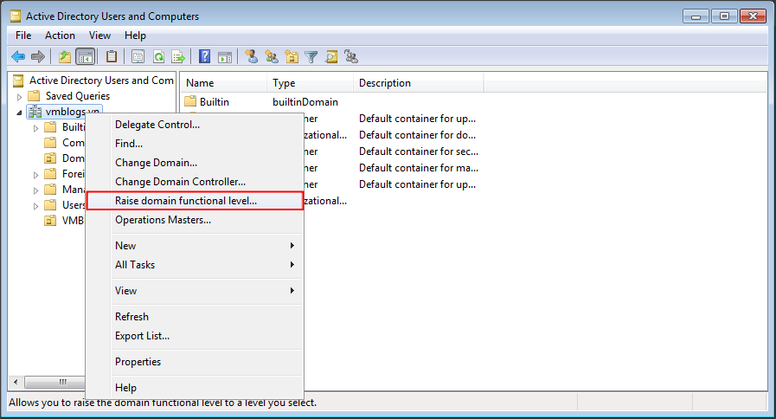Viewport: 776px width, 419px height.
Task: Click the Create new group icon
Action: [272, 57]
